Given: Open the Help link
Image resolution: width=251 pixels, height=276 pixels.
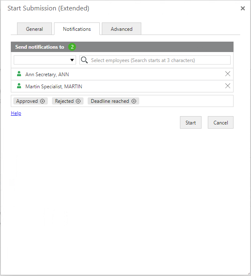Looking at the screenshot, I should (x=16, y=113).
